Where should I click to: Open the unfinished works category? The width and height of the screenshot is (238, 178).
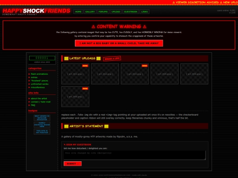pos(40,84)
